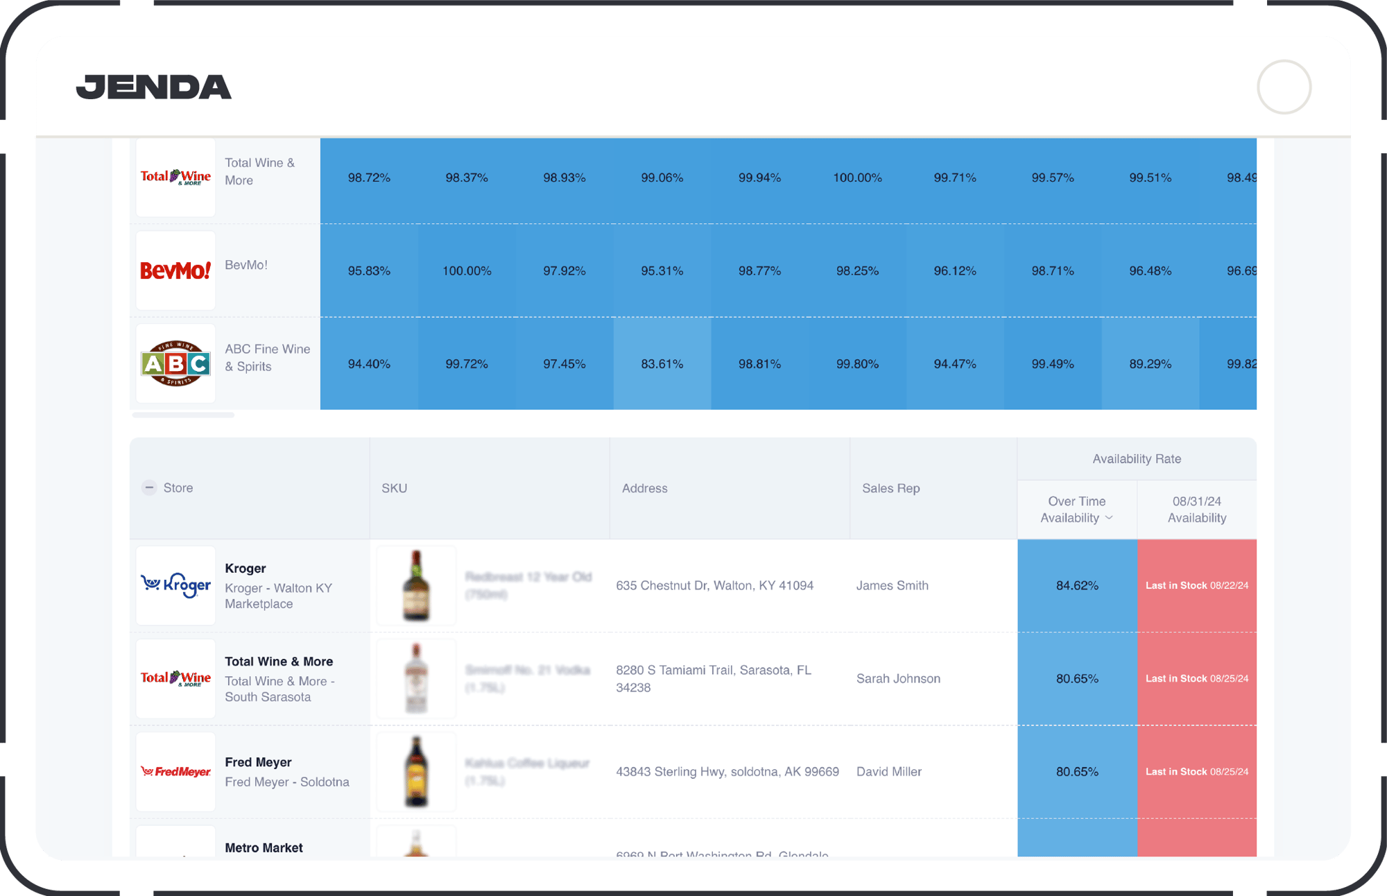Click the BevMo! logo in heatmap
Image resolution: width=1387 pixels, height=896 pixels.
tap(175, 270)
